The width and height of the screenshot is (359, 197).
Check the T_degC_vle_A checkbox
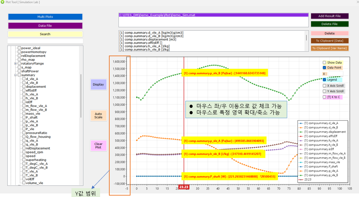coord(24,164)
